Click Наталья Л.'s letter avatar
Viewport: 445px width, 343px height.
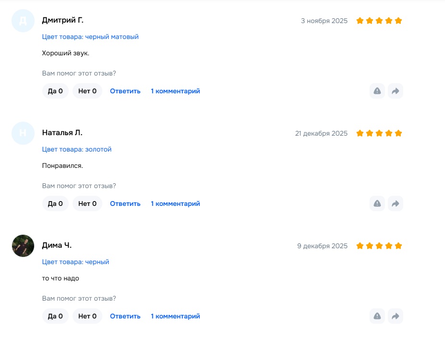tap(23, 133)
